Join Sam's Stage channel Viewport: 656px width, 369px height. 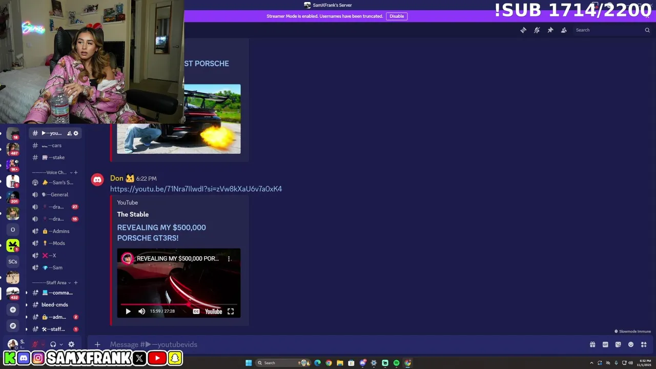pos(55,182)
